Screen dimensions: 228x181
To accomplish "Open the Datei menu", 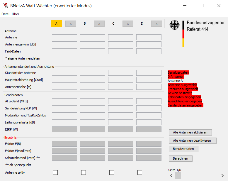I will (x=5, y=14).
